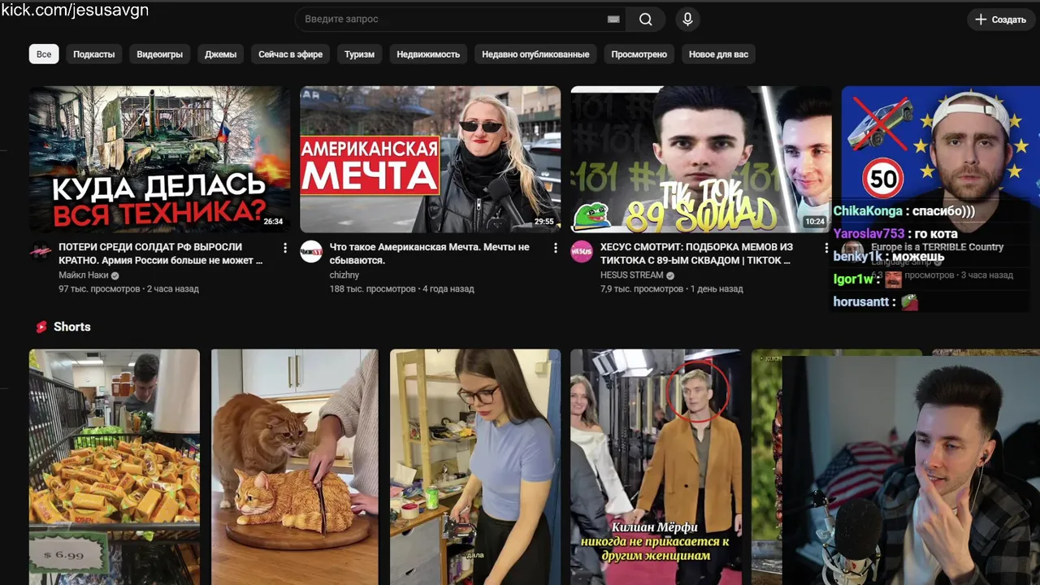1040x585 pixels.
Task: Click the Igor1w chat username
Action: click(x=853, y=279)
